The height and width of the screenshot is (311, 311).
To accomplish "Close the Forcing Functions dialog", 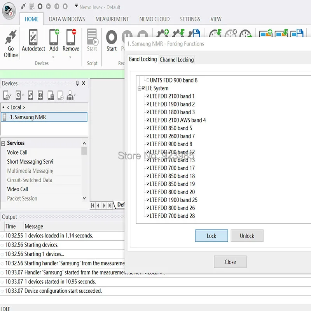I will tap(230, 262).
